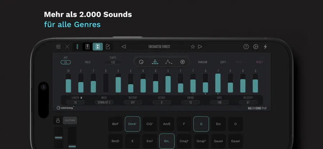This screenshot has width=323, height=149.
Task: Click the lightning bolt icon
Action: click(265, 47)
